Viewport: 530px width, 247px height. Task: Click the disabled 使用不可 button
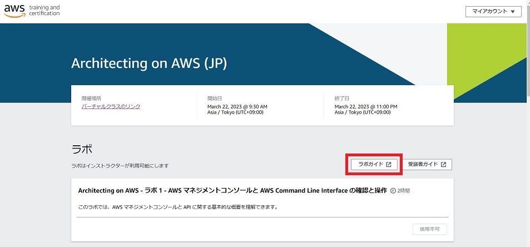click(429, 229)
